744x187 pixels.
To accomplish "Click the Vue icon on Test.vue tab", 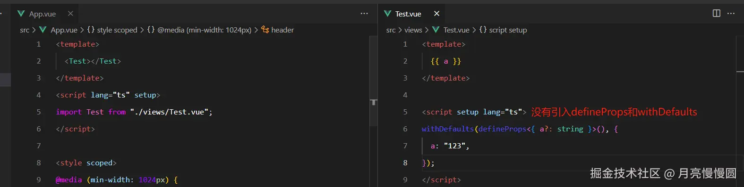I will click(387, 14).
